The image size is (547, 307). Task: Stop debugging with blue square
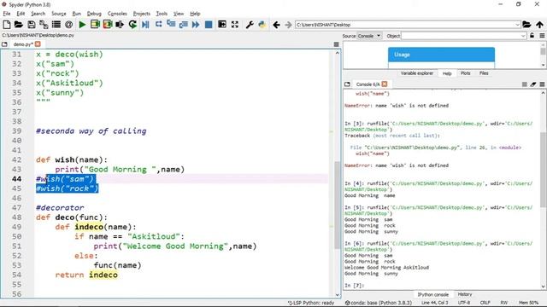coord(209,25)
